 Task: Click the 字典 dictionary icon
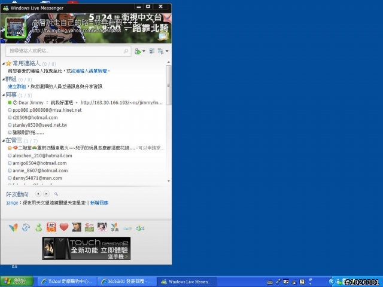[x=114, y=227]
